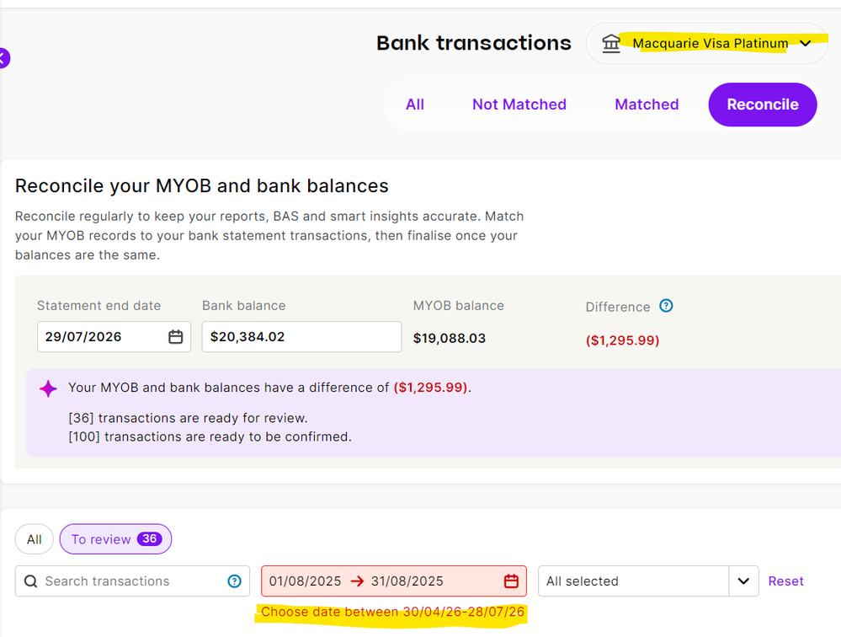Click the All selected combo box
841x637 pixels.
(x=648, y=581)
